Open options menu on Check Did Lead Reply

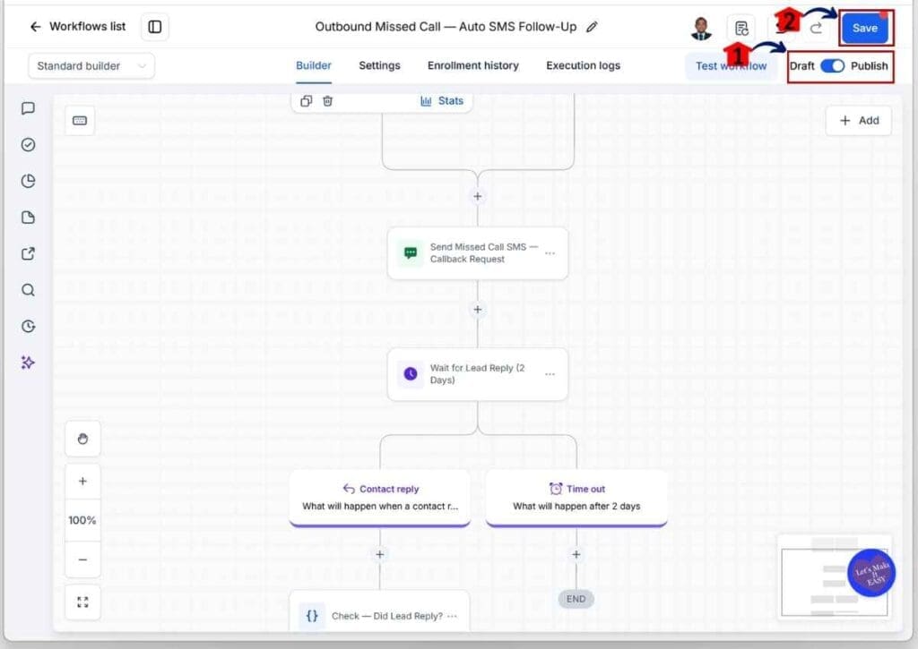click(x=452, y=616)
